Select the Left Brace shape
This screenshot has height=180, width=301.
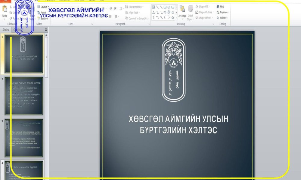tap(165, 18)
